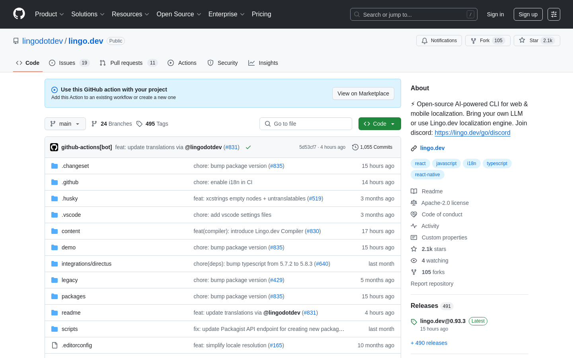Open the scripts folder
The height and width of the screenshot is (358, 573).
tap(70, 329)
